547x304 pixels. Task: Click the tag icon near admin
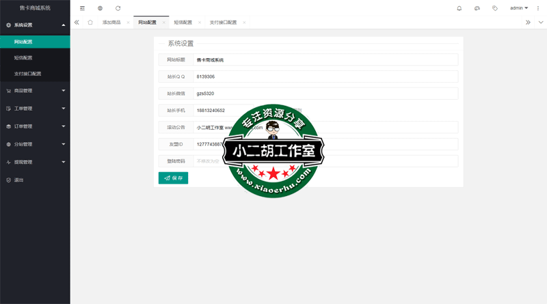coord(495,8)
